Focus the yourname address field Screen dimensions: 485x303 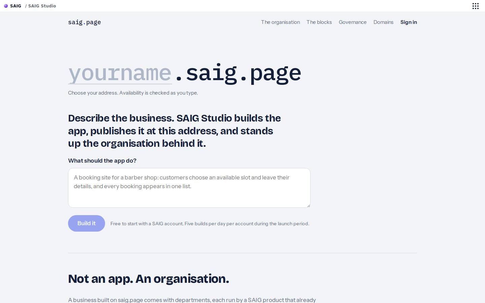click(x=120, y=73)
